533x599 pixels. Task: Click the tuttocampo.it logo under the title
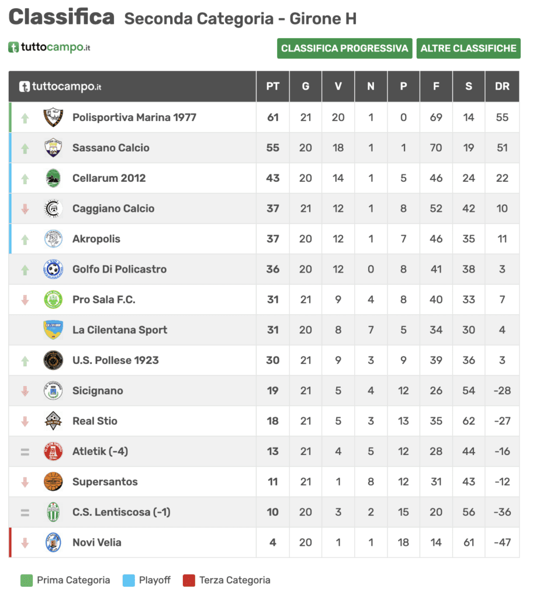click(49, 47)
